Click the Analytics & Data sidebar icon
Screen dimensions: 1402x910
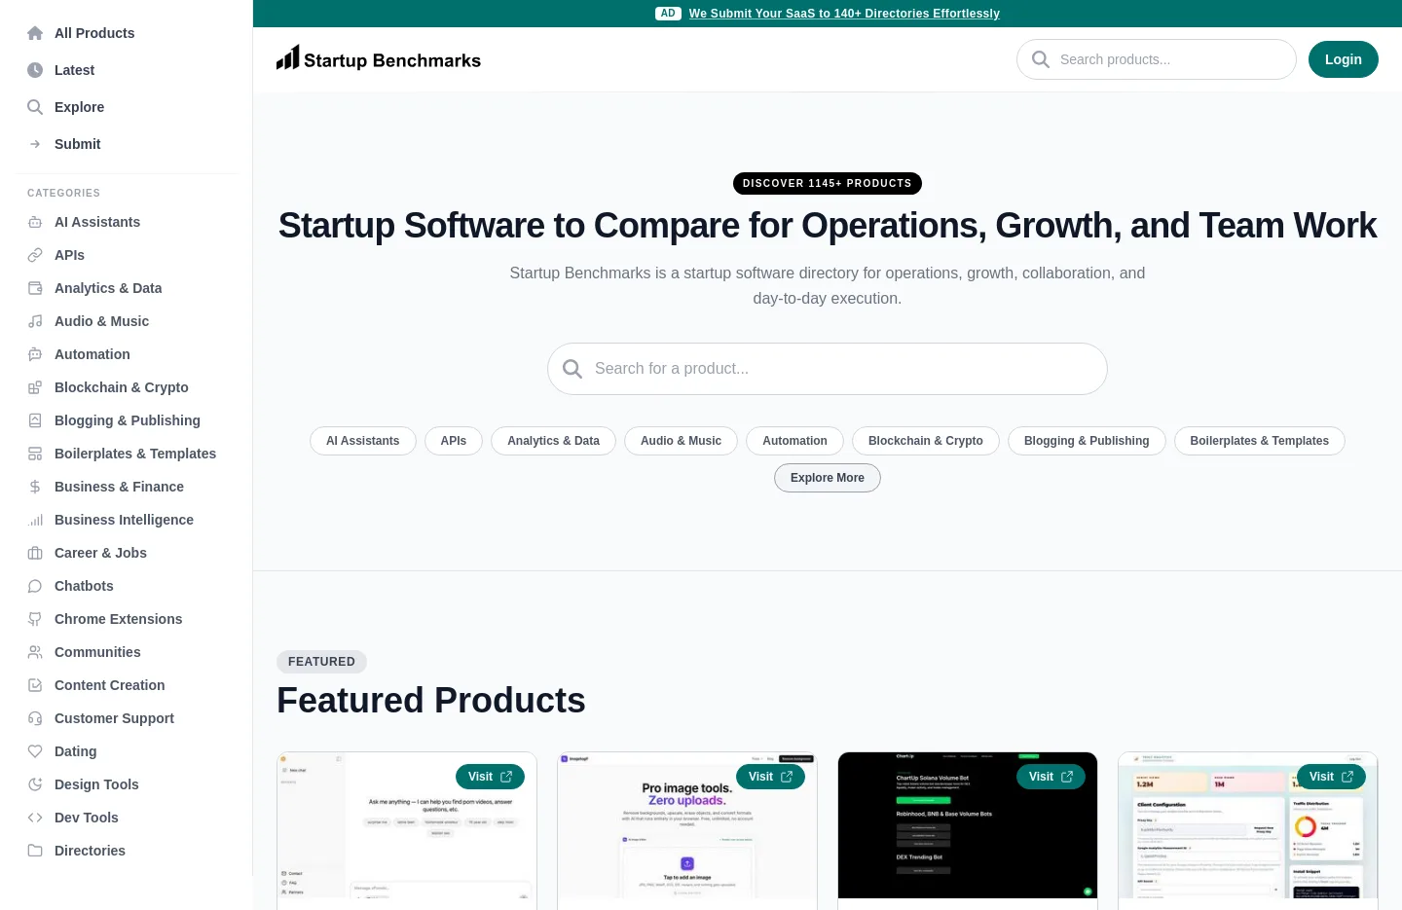(x=35, y=288)
